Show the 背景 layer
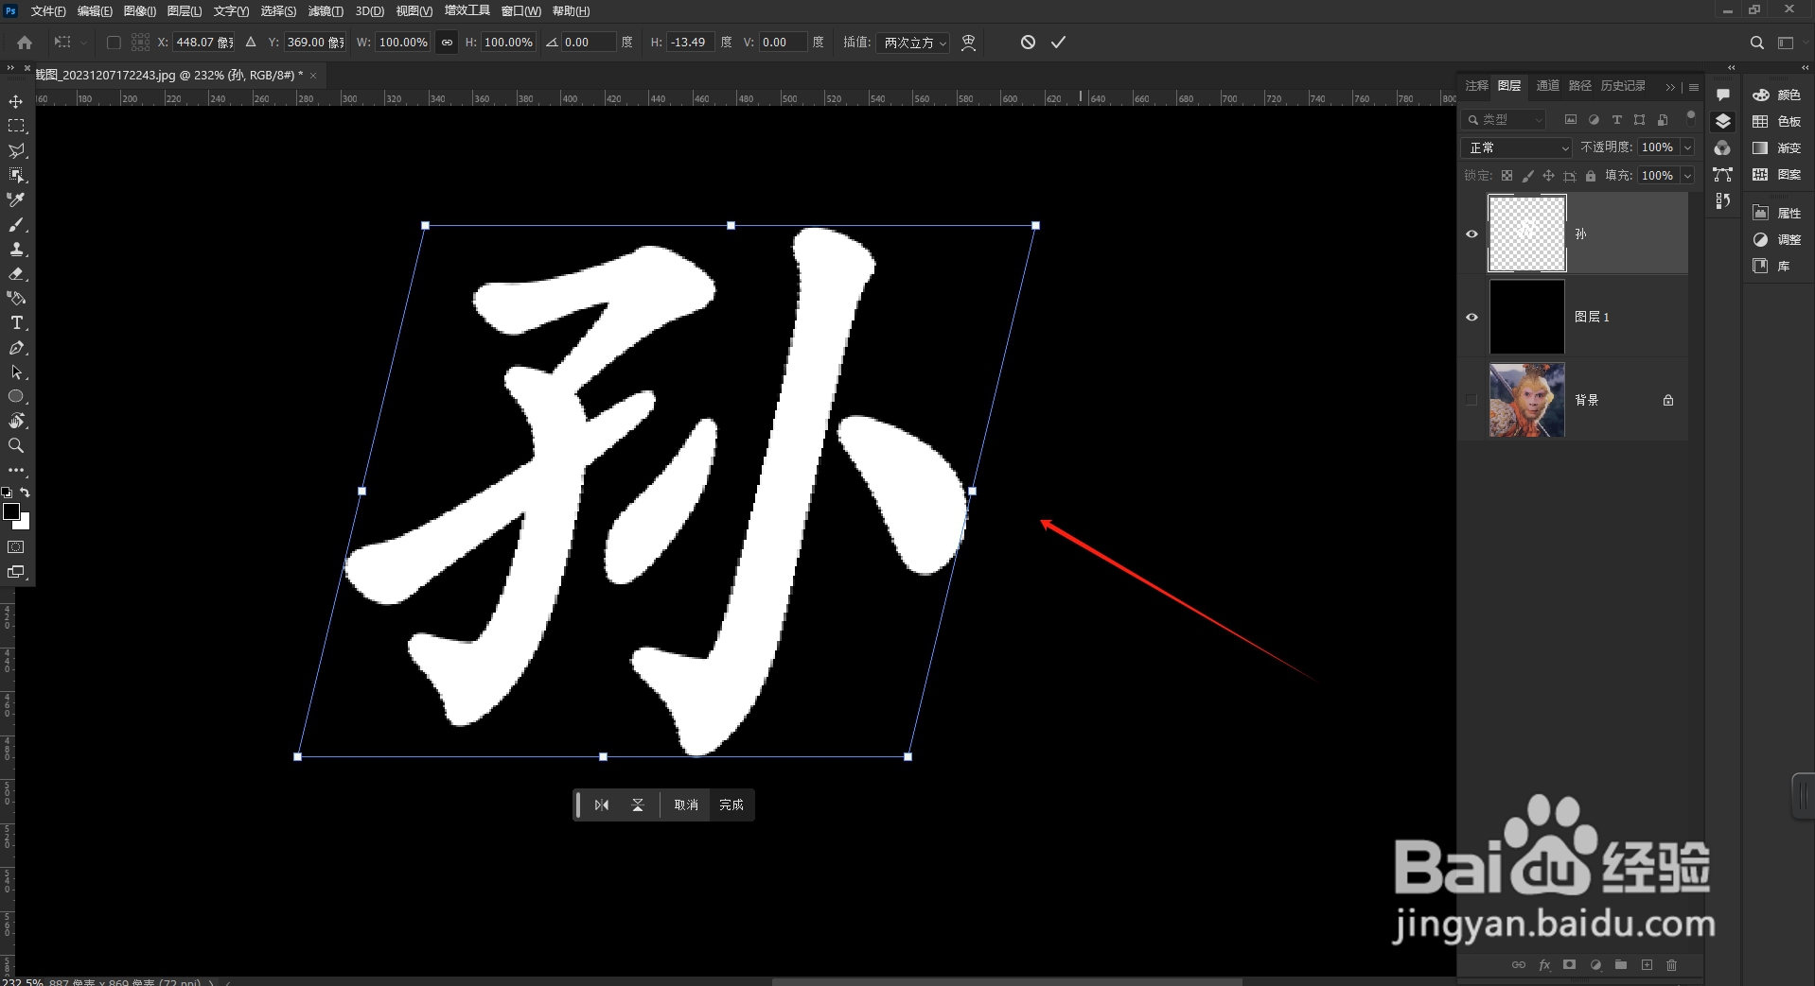Image resolution: width=1815 pixels, height=986 pixels. (1472, 400)
